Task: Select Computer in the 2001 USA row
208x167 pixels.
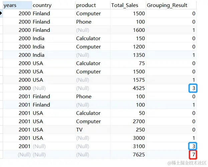Action: point(93,122)
